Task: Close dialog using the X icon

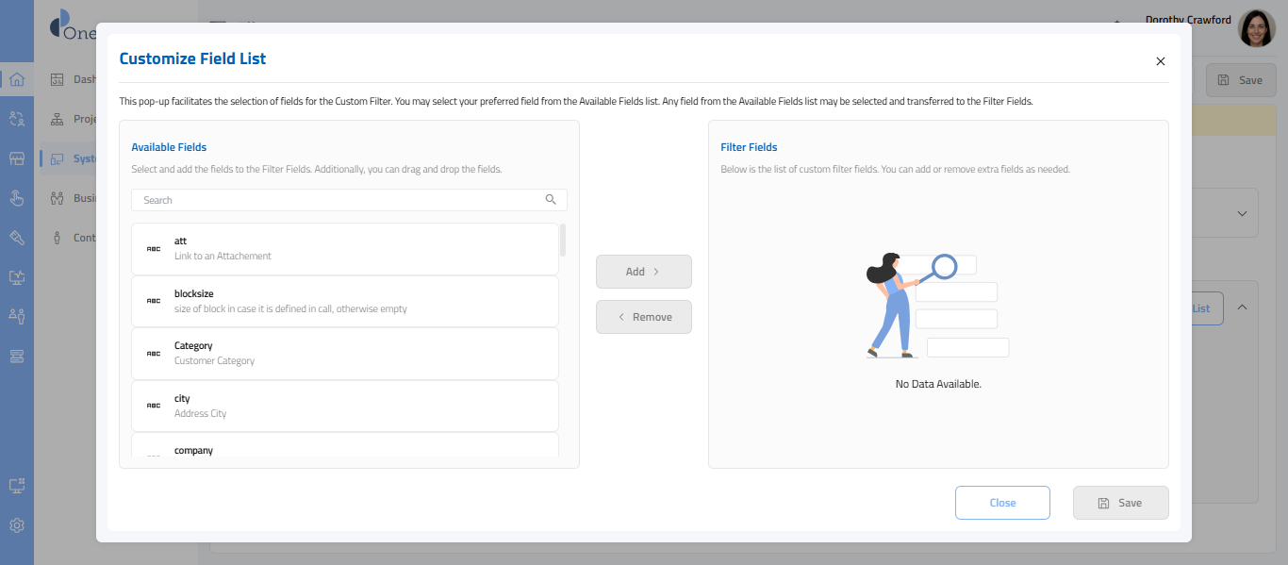Action: [x=1161, y=61]
